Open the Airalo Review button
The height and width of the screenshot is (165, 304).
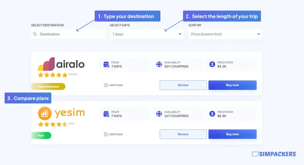(183, 85)
